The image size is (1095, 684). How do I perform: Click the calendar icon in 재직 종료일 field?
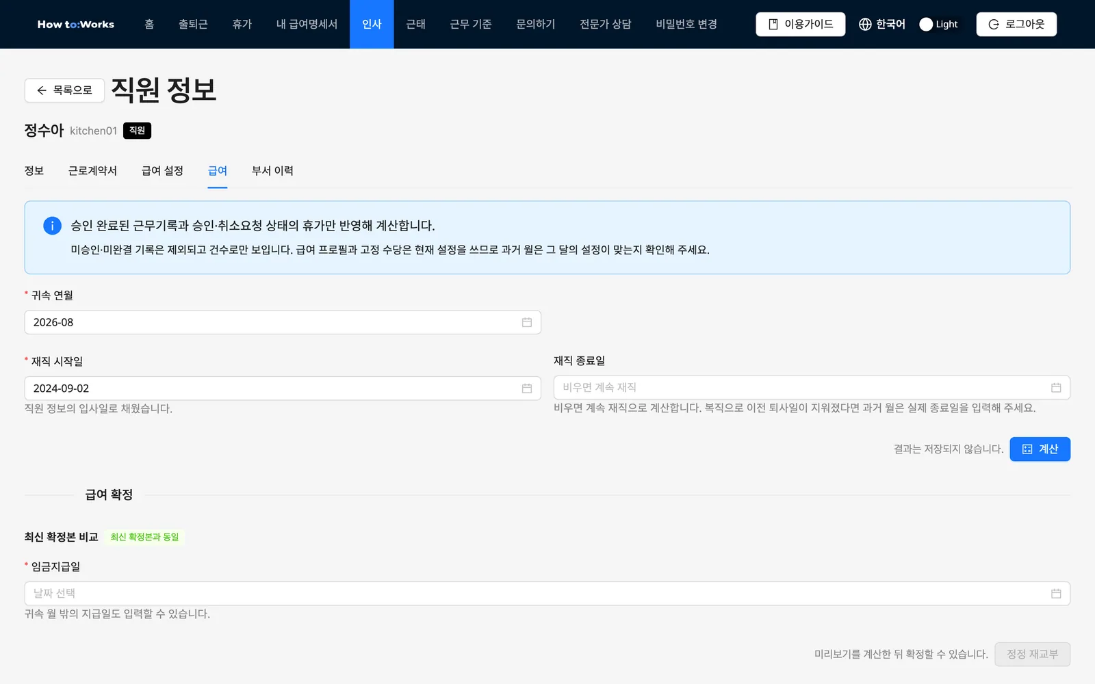[x=1056, y=388]
